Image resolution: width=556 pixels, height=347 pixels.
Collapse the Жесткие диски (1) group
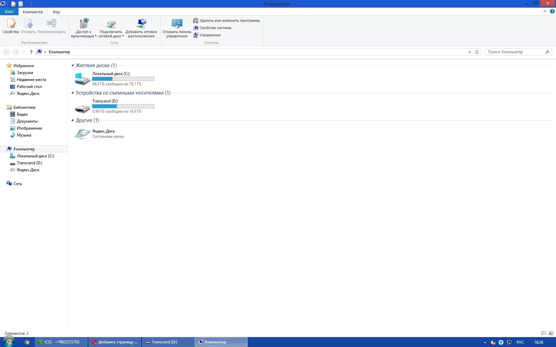(x=72, y=65)
